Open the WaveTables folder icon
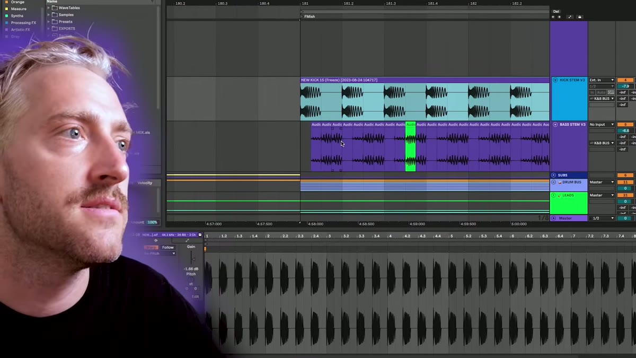This screenshot has width=636, height=358. tap(55, 8)
